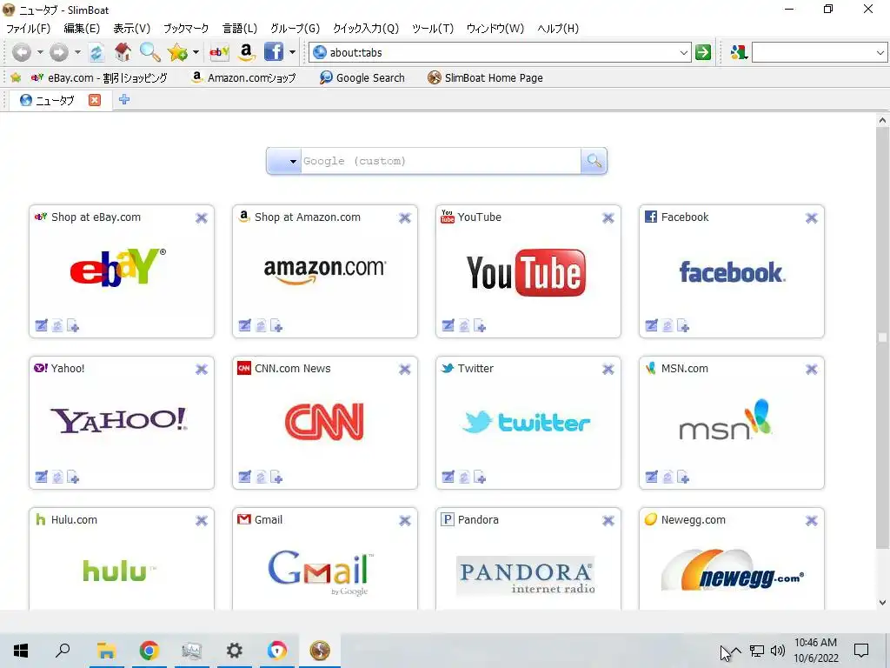Open Amazon toolbar shortcut icon

246,52
